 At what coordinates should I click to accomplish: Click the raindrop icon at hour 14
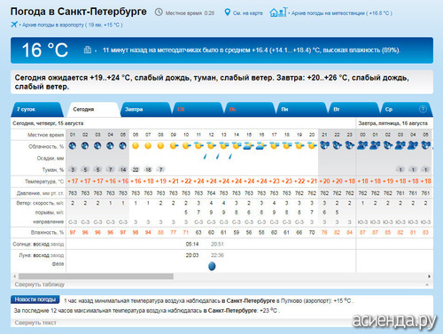(x=230, y=157)
